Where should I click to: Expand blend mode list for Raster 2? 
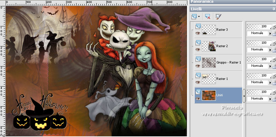(270, 50)
